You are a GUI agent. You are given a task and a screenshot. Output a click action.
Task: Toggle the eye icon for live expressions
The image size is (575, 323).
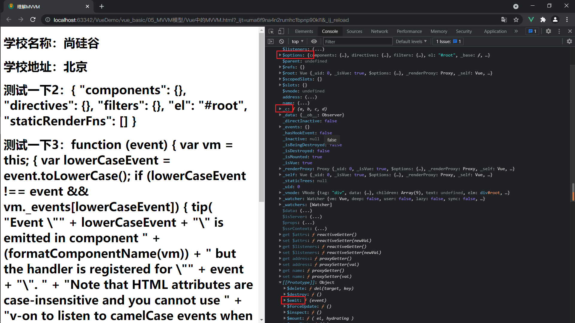click(314, 41)
